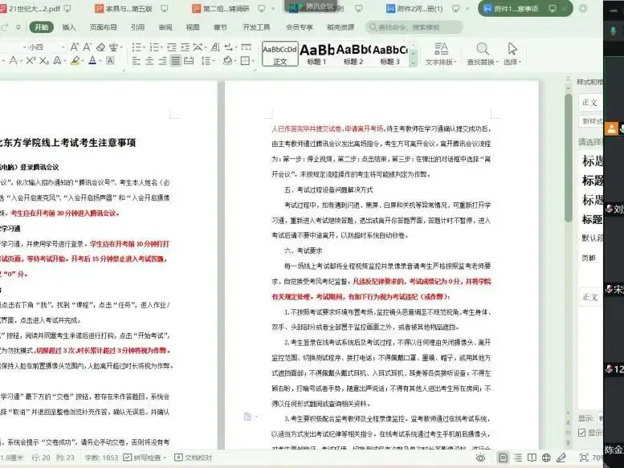624x468 pixels.
Task: Open 开发工具 ribbon tab
Action: [x=256, y=27]
